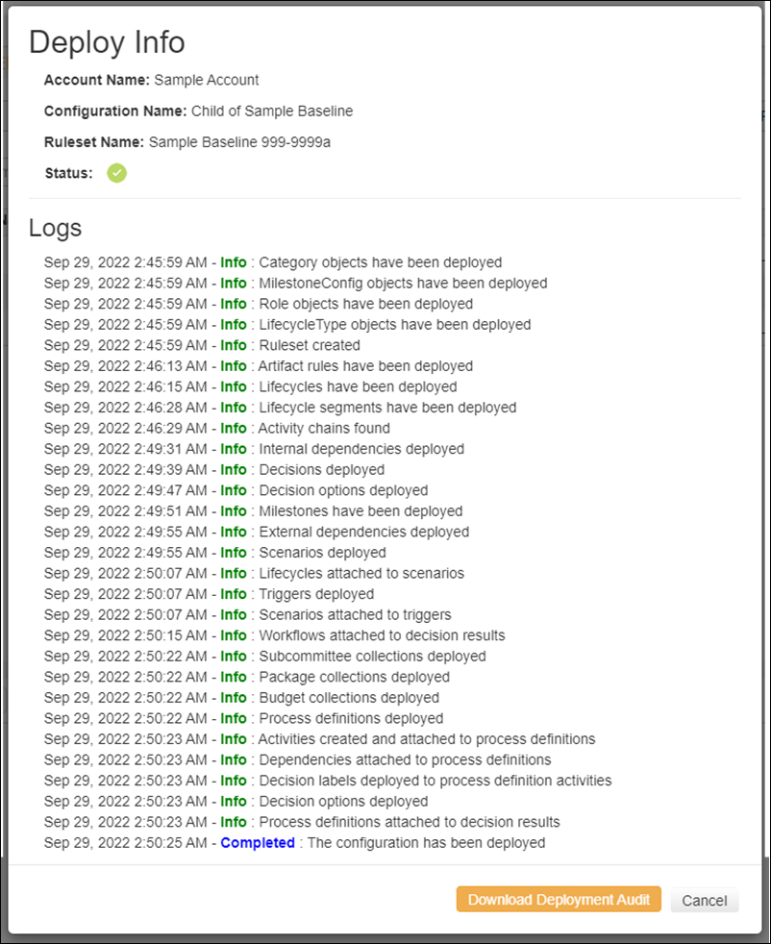Click the Logs section heading
The width and height of the screenshot is (771, 944).
pos(56,228)
